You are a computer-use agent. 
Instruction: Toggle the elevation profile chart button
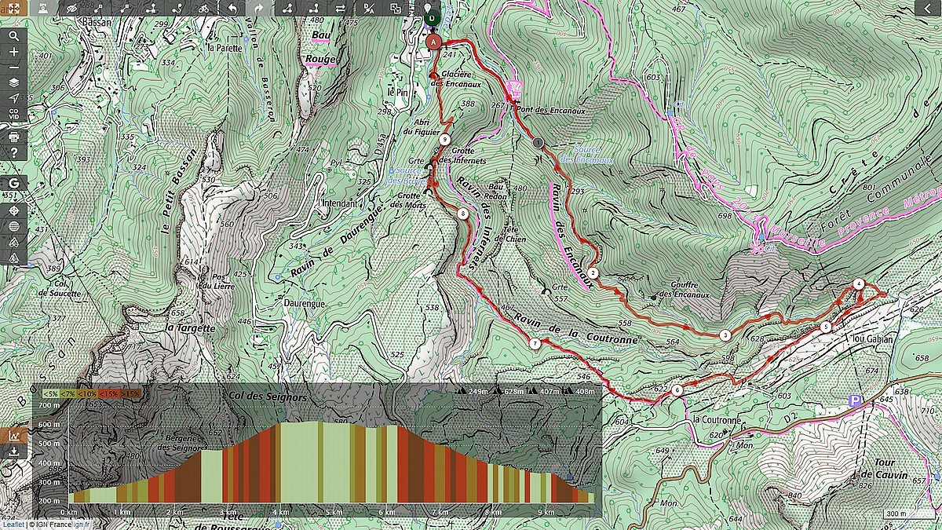pyautogui.click(x=13, y=435)
